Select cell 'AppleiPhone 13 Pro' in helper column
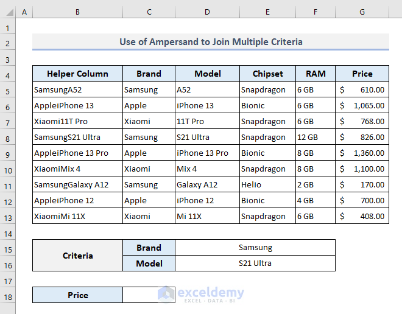Image resolution: width=402 pixels, height=314 pixels. (x=78, y=153)
